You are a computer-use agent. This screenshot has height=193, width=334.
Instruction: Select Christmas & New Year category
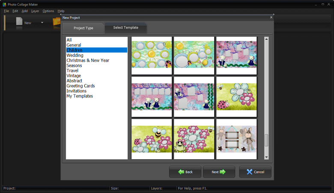[x=97, y=60]
